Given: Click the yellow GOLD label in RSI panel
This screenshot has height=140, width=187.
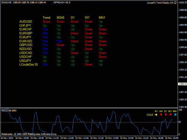Looking at the screenshot, I should click(150, 115).
